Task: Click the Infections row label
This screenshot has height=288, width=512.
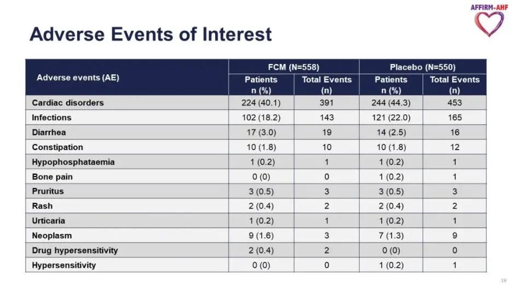Action: point(51,117)
